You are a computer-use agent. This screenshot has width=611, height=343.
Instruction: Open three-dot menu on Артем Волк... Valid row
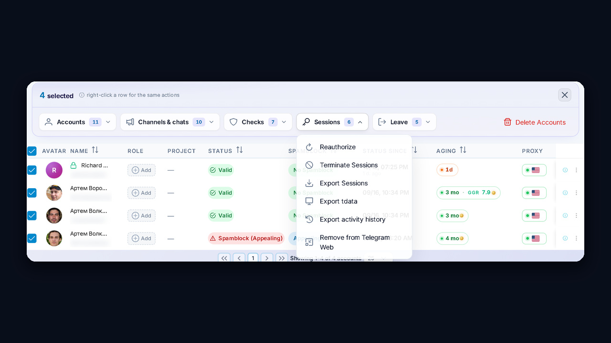[576, 215]
